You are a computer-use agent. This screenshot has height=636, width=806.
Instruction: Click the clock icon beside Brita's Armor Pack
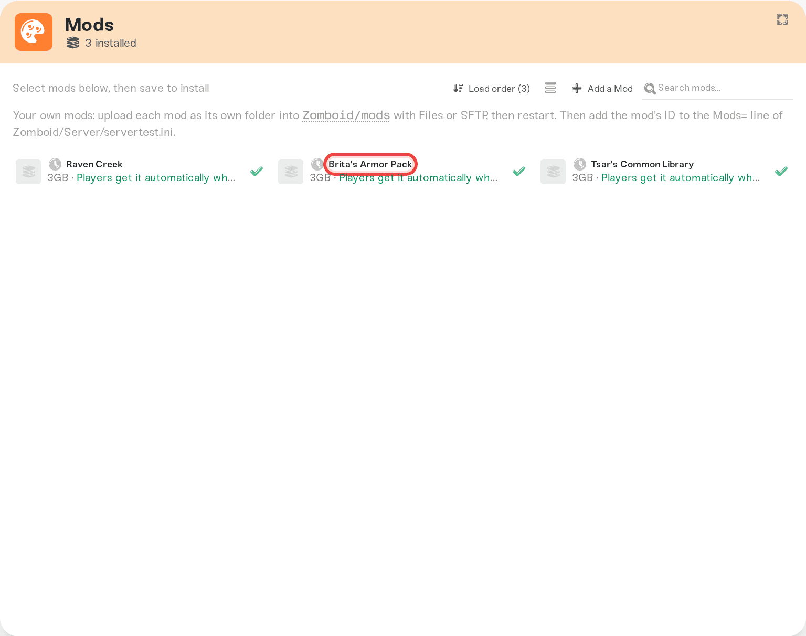[x=317, y=164]
